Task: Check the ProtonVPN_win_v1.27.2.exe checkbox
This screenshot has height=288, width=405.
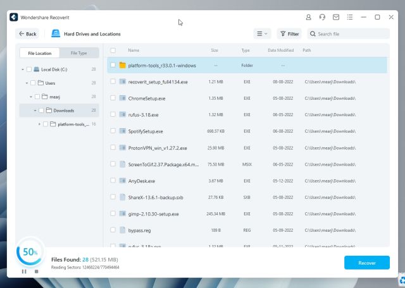Action: [x=113, y=147]
